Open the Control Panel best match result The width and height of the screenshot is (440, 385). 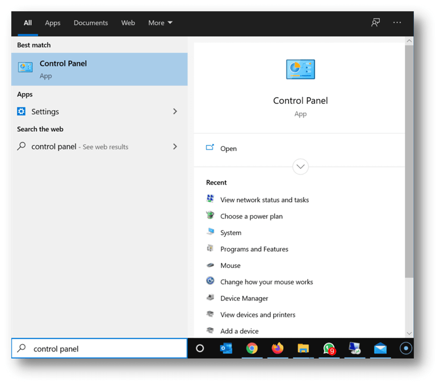click(x=99, y=69)
